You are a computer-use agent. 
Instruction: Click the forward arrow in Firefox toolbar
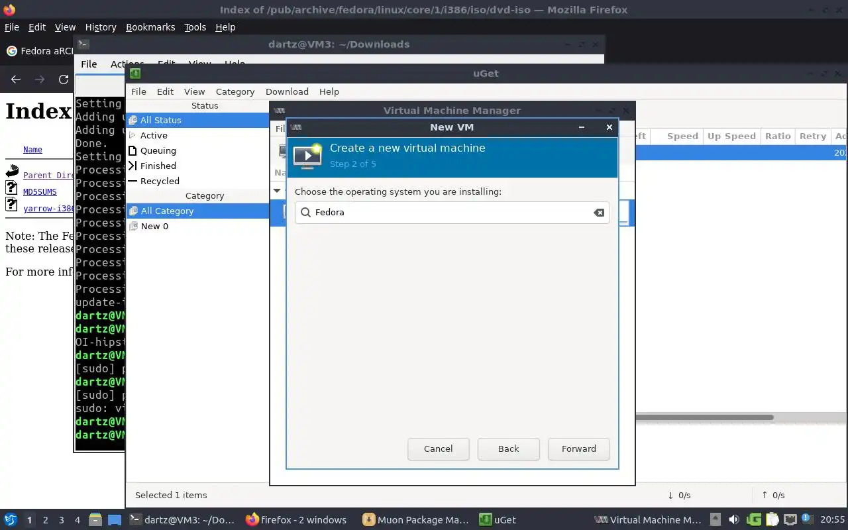coord(40,79)
